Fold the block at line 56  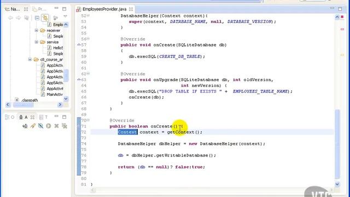(88, 39)
